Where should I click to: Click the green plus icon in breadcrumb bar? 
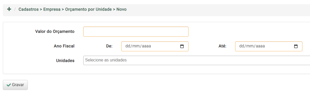(9, 9)
